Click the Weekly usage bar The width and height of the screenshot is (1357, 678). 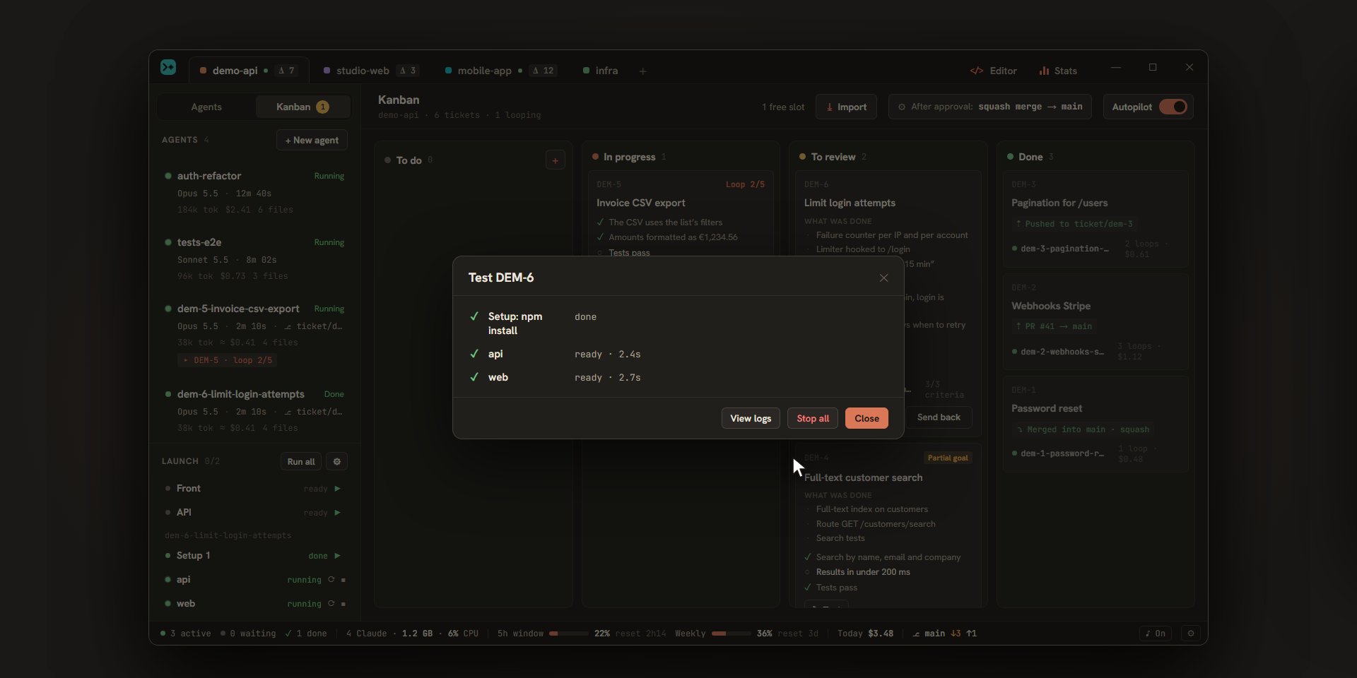[x=731, y=634]
